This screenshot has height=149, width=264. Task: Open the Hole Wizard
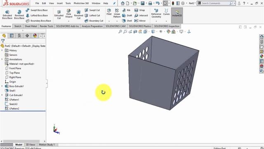coord(68,14)
